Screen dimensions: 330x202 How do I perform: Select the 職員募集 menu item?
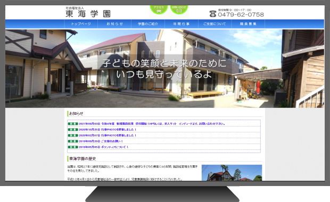point(248,24)
